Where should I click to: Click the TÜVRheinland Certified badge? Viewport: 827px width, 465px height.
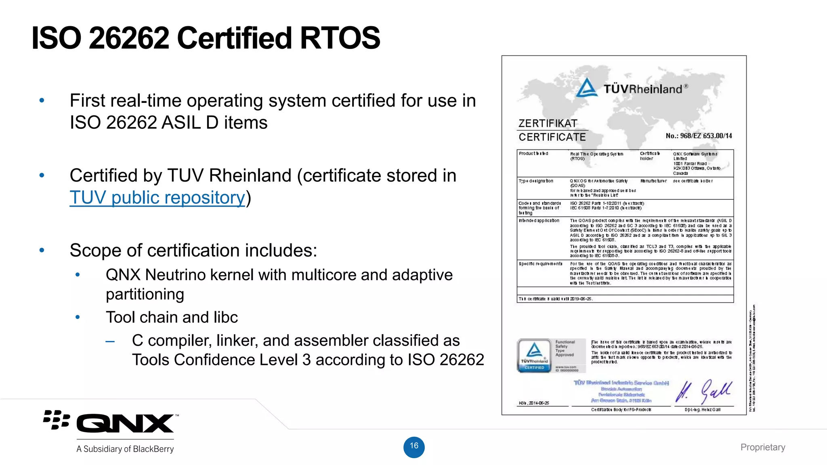click(534, 355)
